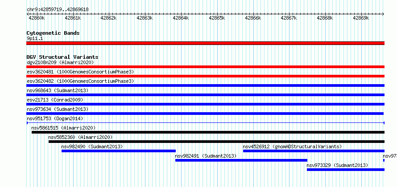Click the red bar under dgv2108n209
The width and height of the screenshot is (397, 187).
point(205,67)
